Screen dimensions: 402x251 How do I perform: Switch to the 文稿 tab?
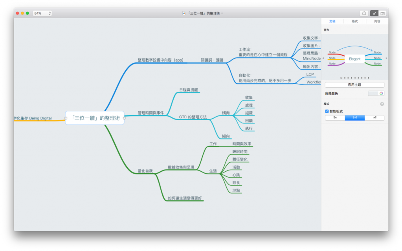[332, 21]
